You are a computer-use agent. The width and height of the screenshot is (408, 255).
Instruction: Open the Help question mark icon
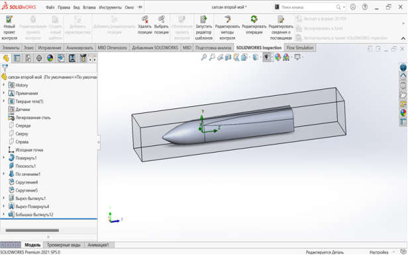(x=365, y=7)
